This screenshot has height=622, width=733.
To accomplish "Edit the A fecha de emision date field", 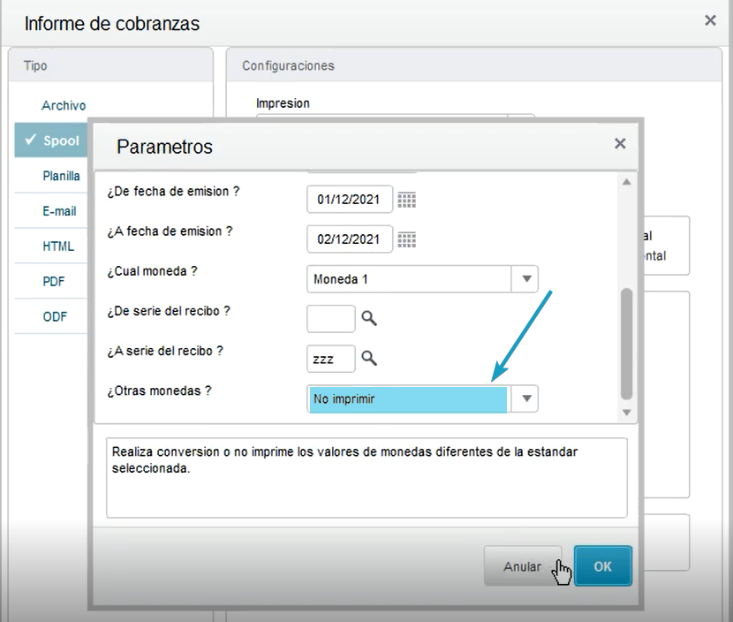I will 350,239.
